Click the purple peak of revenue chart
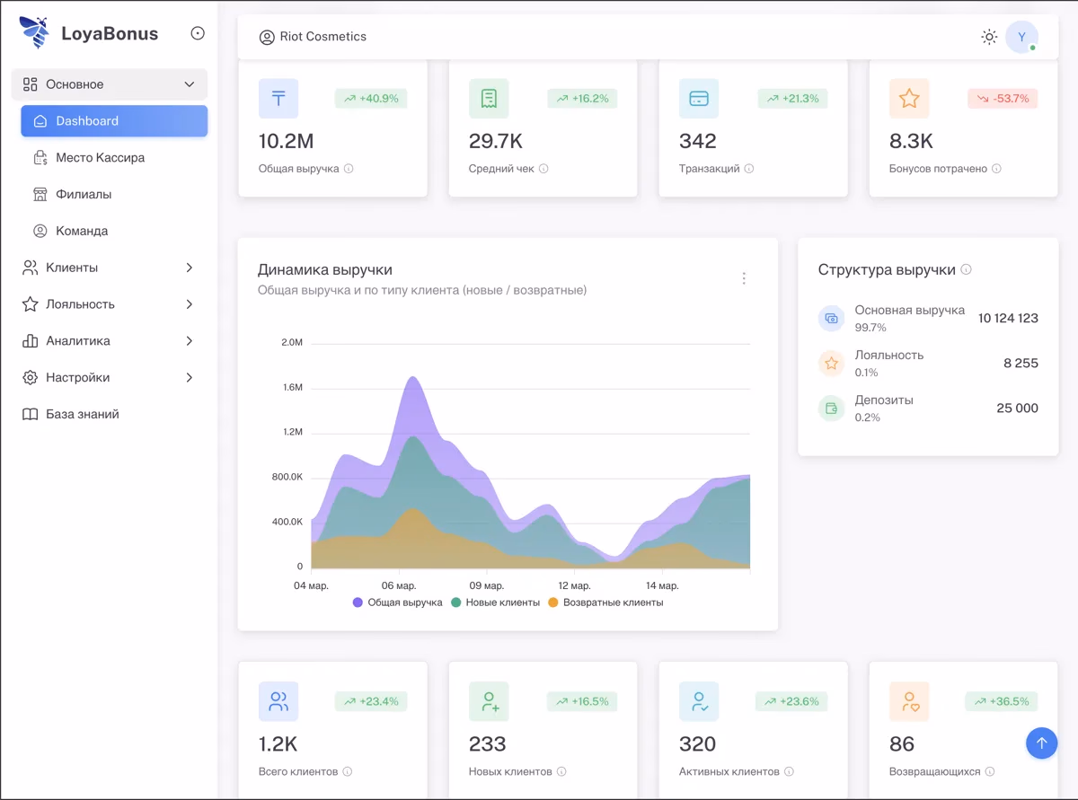Viewport: 1078px width, 800px height. 413,379
